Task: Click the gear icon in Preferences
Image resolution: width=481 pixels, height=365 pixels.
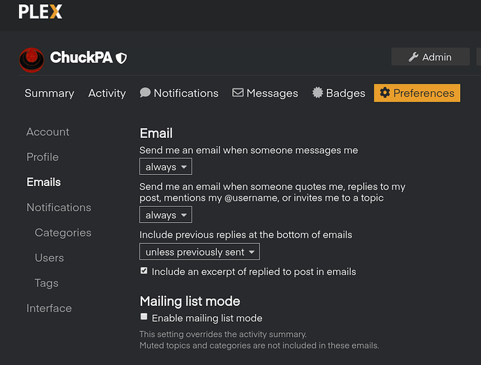Action: tap(385, 93)
